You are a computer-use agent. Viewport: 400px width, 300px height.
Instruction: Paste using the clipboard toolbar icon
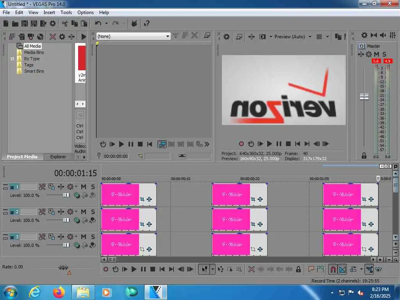[84, 24]
